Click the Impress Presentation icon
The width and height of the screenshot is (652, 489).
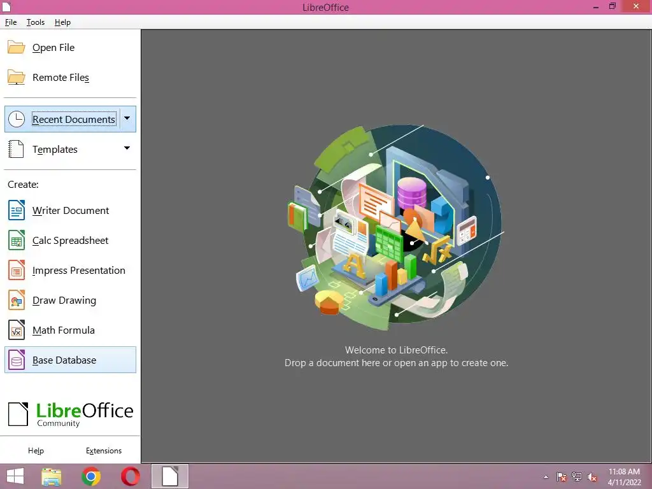click(17, 270)
